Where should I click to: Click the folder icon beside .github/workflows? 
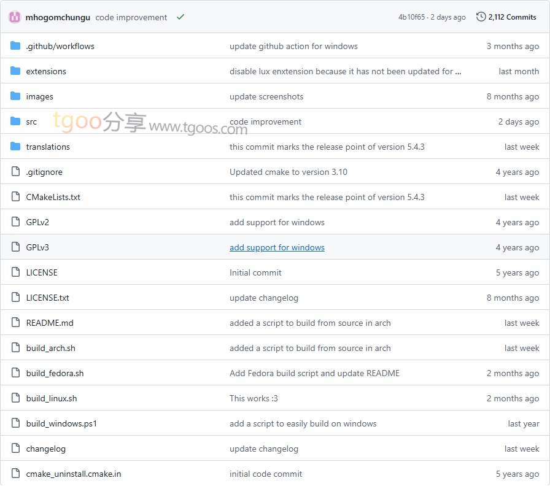coord(15,46)
